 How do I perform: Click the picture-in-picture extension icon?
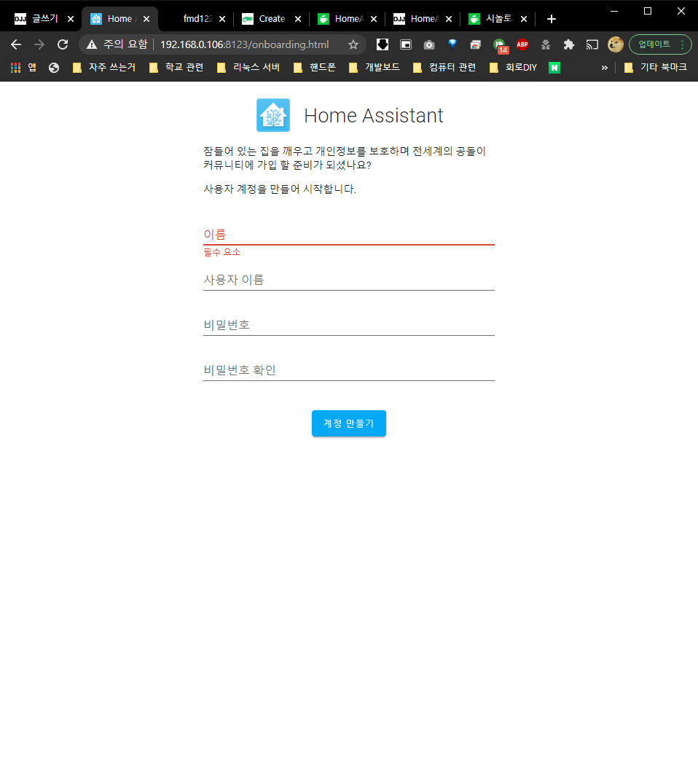pos(406,44)
